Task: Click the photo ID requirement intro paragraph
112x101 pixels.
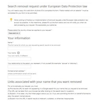Action: pos(48,12)
